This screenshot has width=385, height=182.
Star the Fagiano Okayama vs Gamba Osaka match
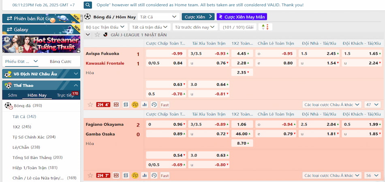[x=90, y=176]
